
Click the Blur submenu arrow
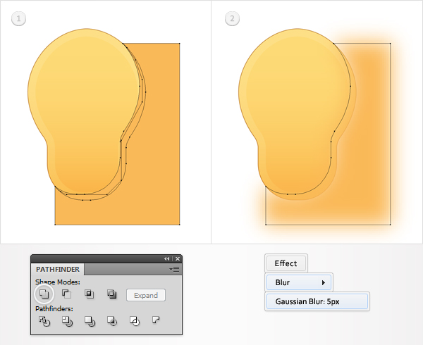[324, 282]
